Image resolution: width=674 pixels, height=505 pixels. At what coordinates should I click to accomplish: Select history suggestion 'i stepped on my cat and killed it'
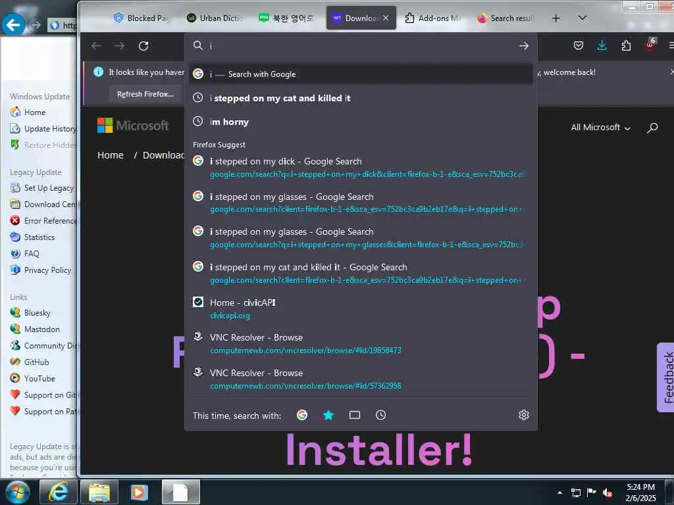point(361,98)
